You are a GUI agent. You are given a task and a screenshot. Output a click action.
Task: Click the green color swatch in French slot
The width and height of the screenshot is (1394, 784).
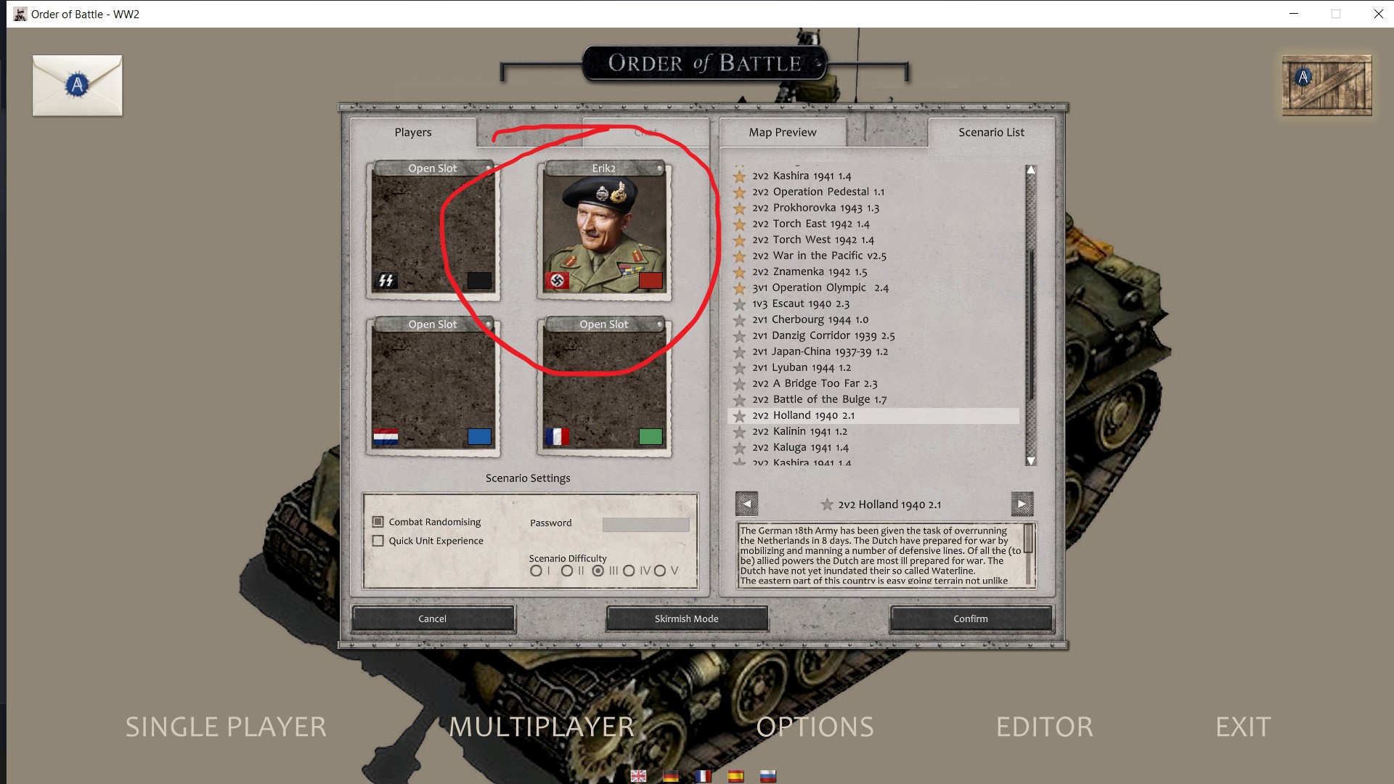(651, 436)
